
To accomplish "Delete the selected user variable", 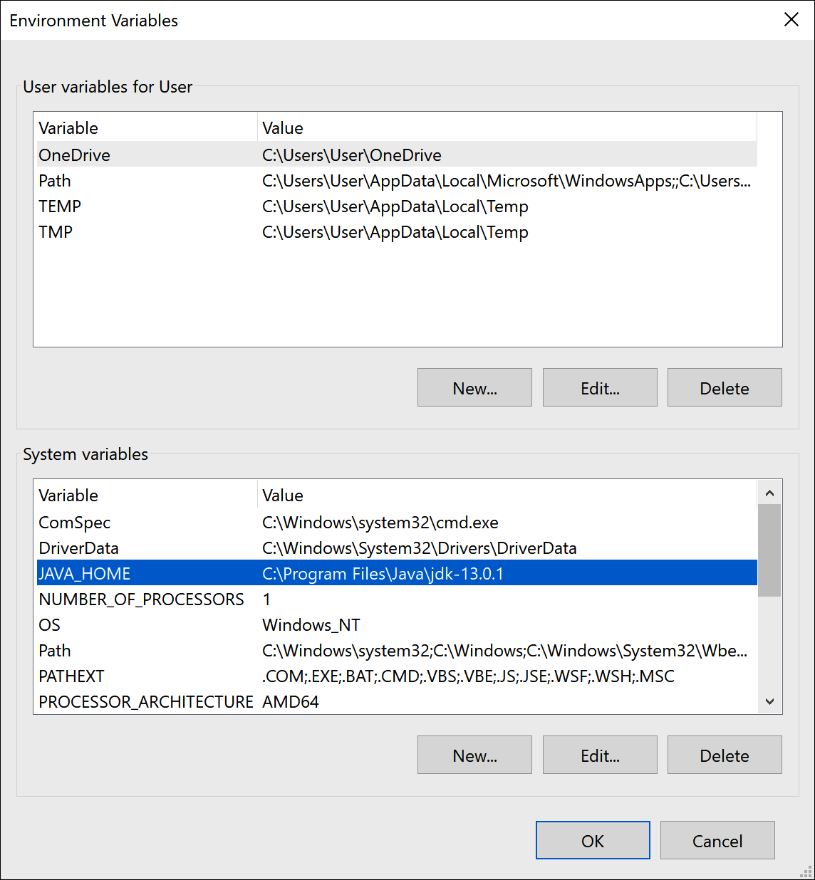I will pos(724,387).
